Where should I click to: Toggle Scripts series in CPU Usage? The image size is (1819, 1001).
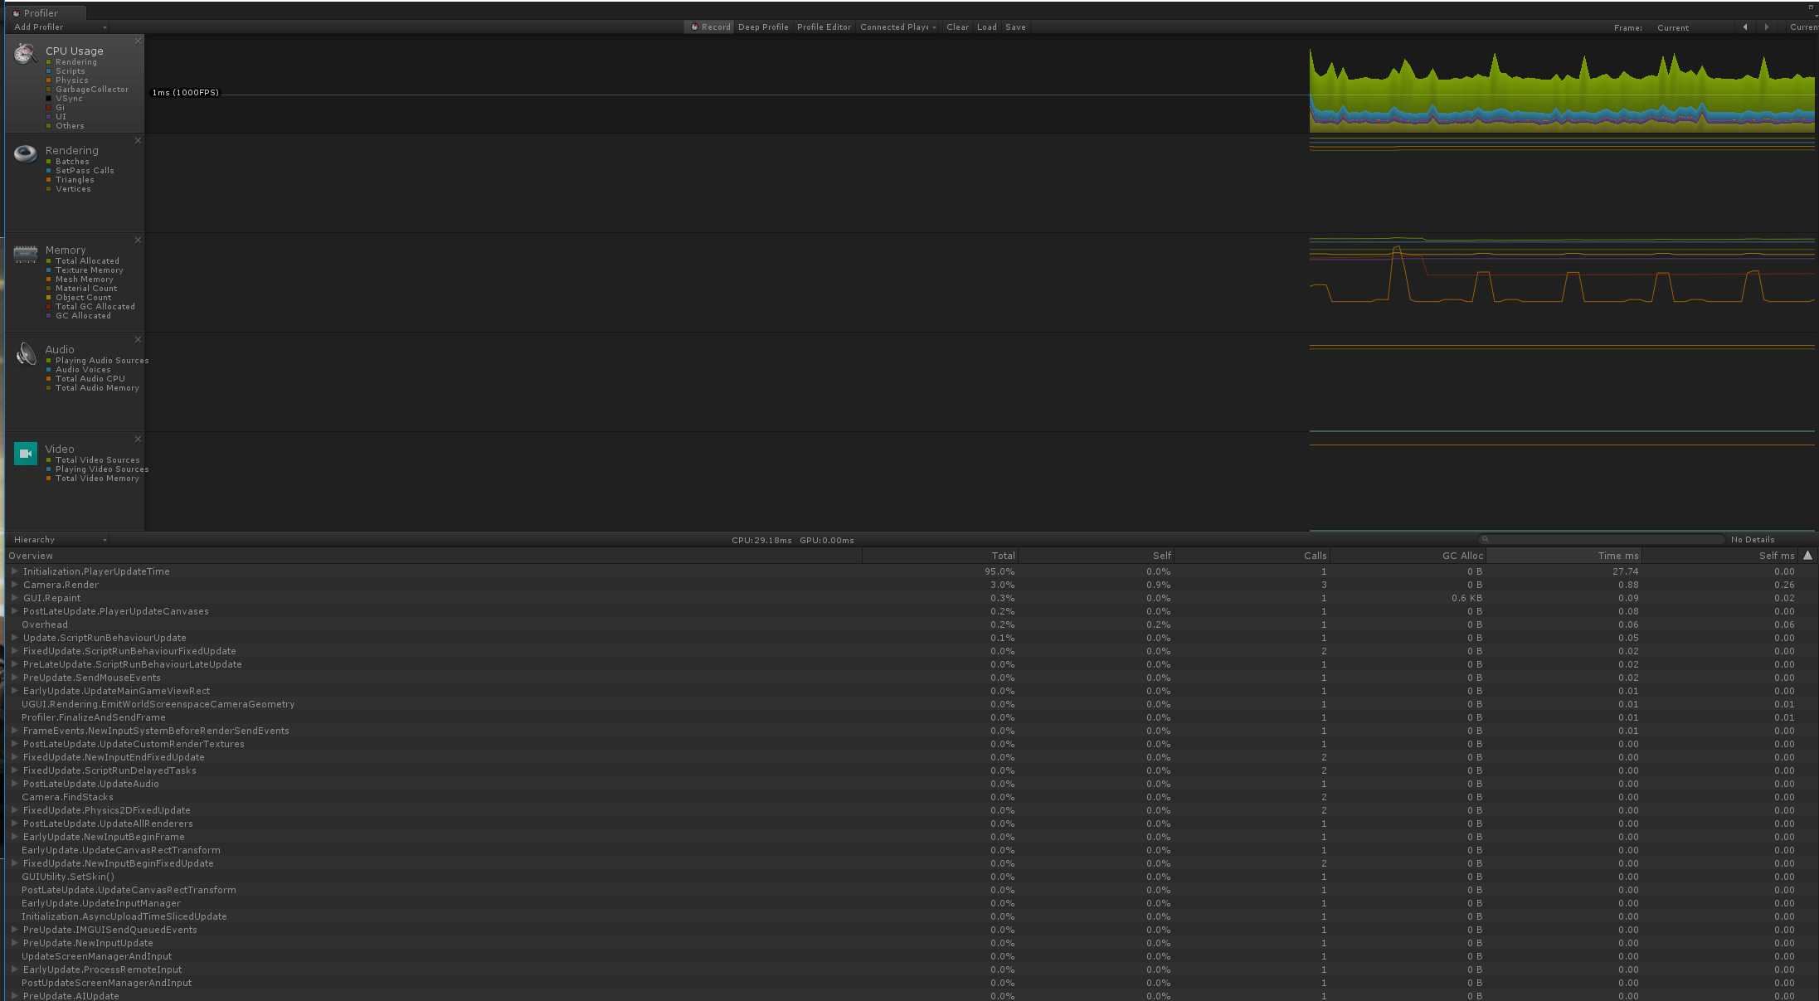(66, 71)
